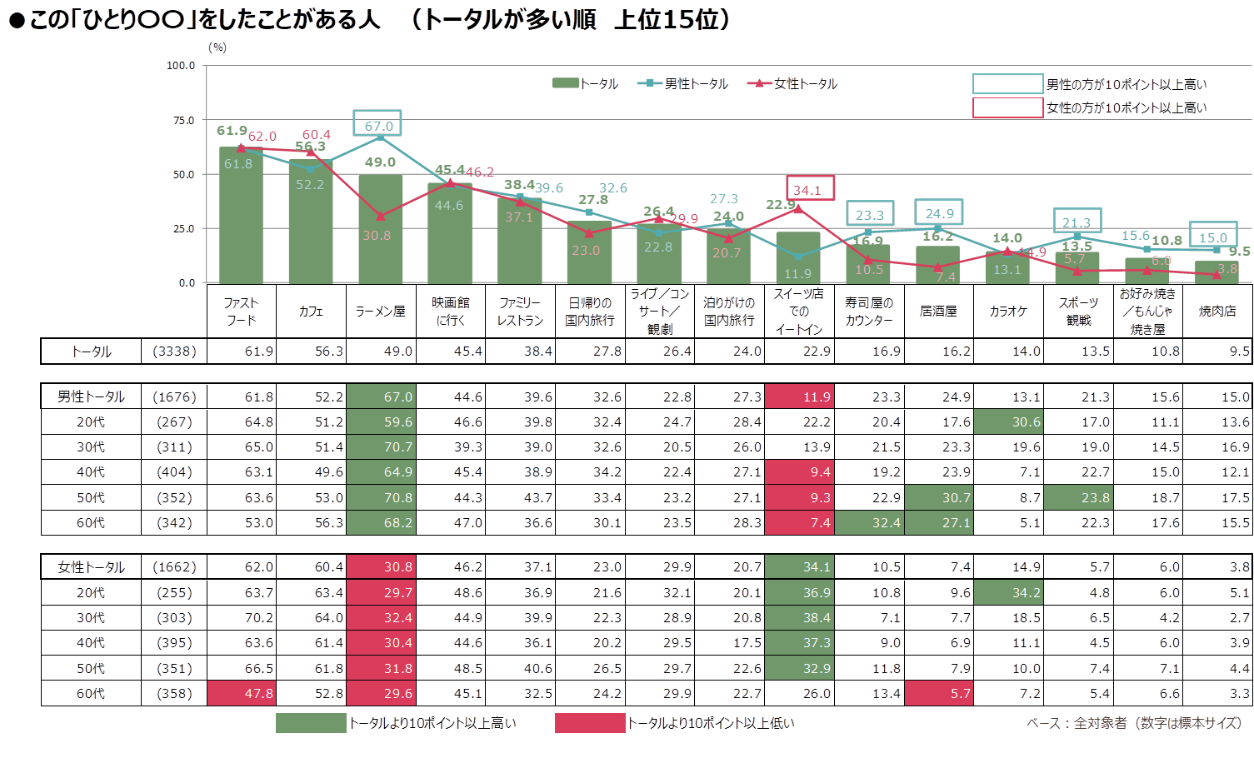1254x758 pixels.
Task: Click the 女性トータル legend line marker
Action: tap(759, 83)
